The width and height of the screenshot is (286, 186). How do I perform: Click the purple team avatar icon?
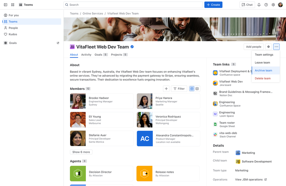(x=72, y=47)
